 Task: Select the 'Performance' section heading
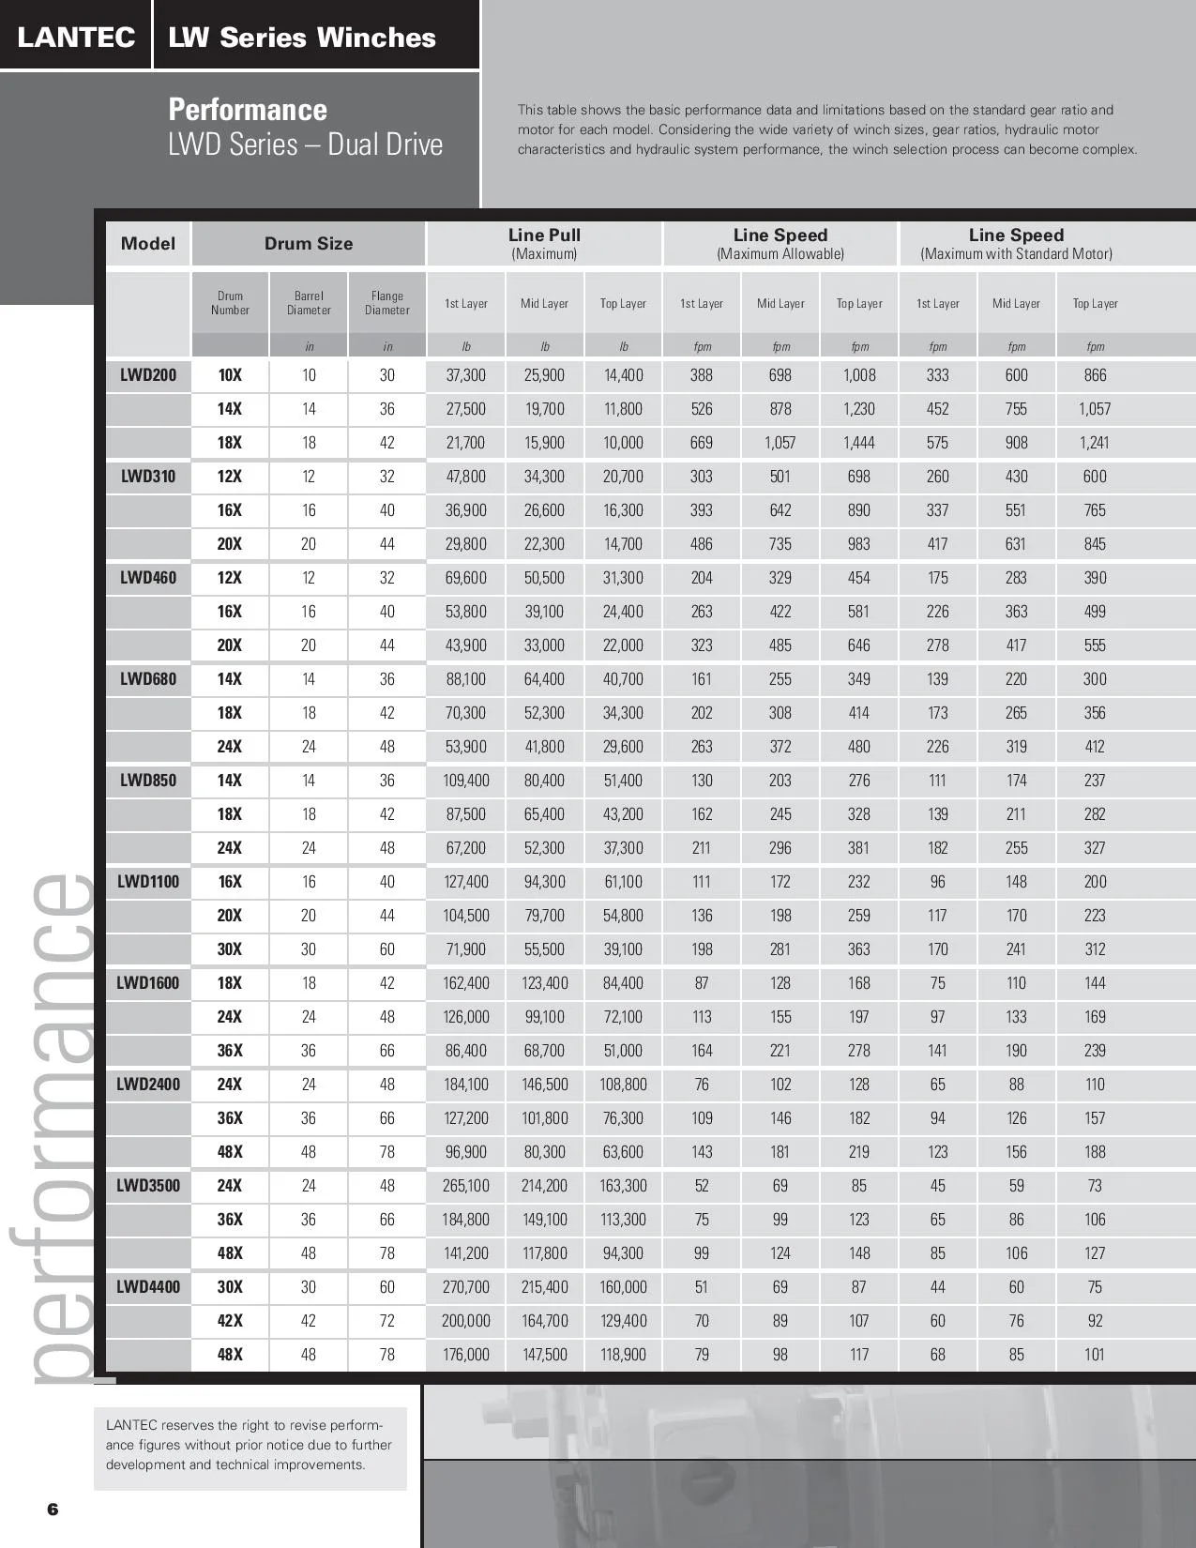[248, 110]
